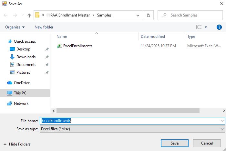The width and height of the screenshot is (226, 151).
Task: Click the Desktop monitor icon
Action: click(12, 49)
